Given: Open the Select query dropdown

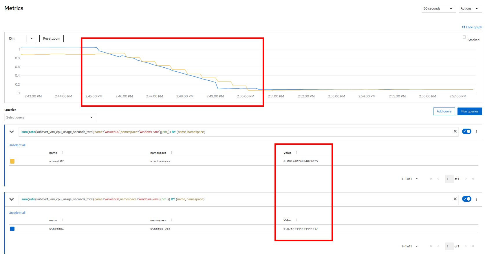Looking at the screenshot, I should tap(50, 117).
